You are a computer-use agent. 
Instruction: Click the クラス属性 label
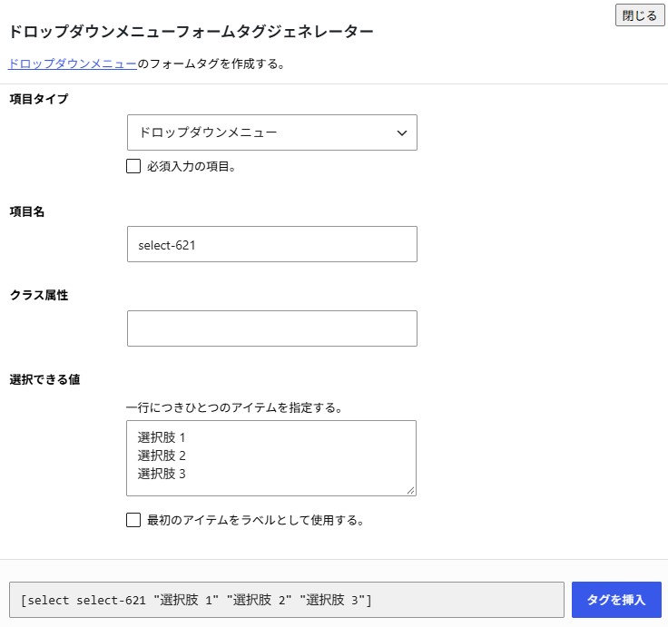point(39,295)
